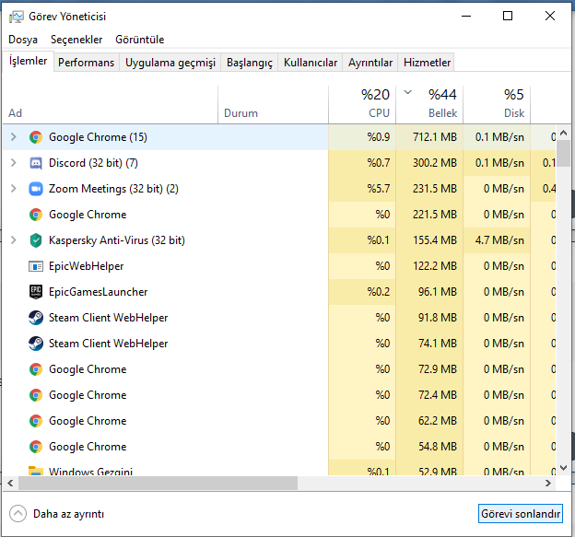The image size is (575, 537).
Task: Sort by the Ad column header
Action: tap(110, 105)
